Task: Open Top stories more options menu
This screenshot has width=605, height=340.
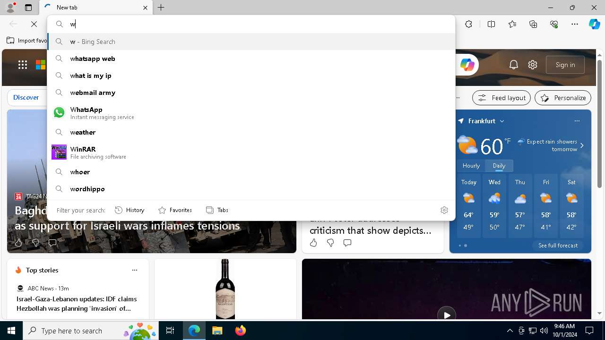Action: [x=134, y=270]
